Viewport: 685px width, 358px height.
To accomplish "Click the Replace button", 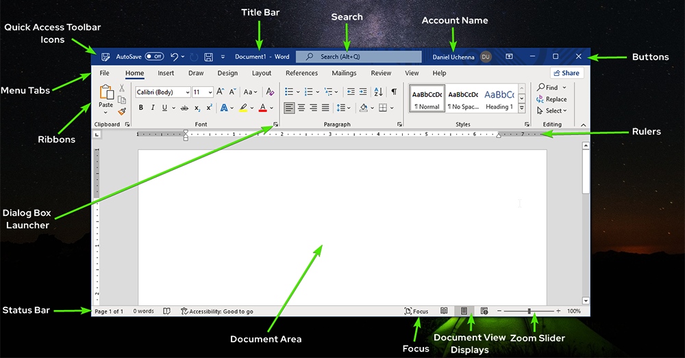I will [551, 99].
